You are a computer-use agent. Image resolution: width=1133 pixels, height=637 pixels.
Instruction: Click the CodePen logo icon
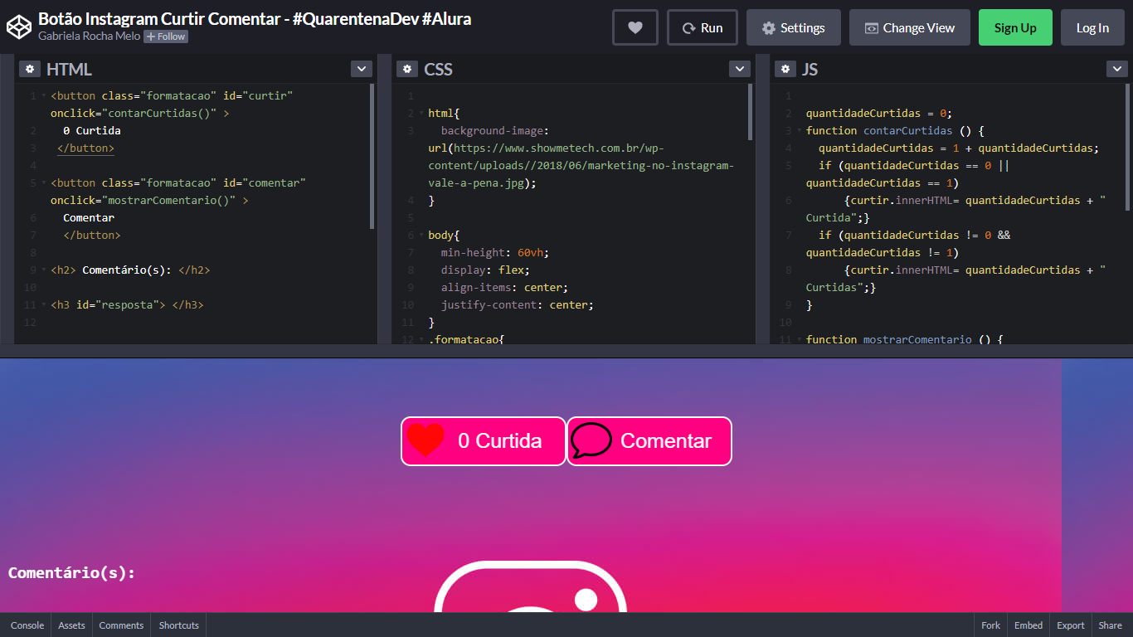click(x=18, y=27)
